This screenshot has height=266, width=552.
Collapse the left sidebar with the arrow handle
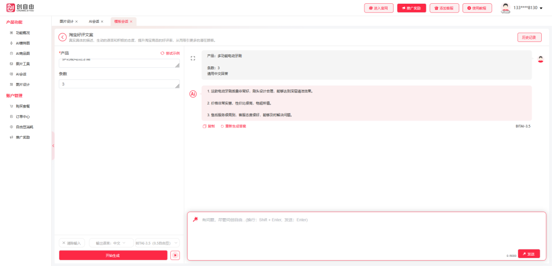point(53,145)
